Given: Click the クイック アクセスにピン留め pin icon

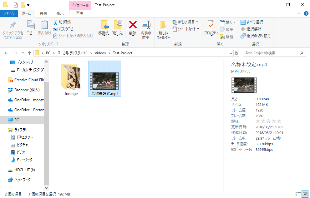Looking at the screenshot, I should tap(13, 25).
